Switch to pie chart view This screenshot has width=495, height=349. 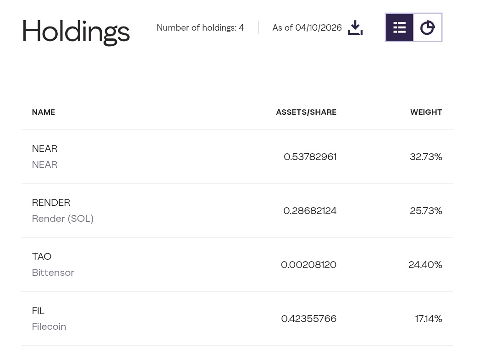click(428, 28)
